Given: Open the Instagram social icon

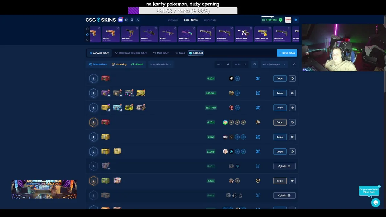Looking at the screenshot, I should click(132, 20).
